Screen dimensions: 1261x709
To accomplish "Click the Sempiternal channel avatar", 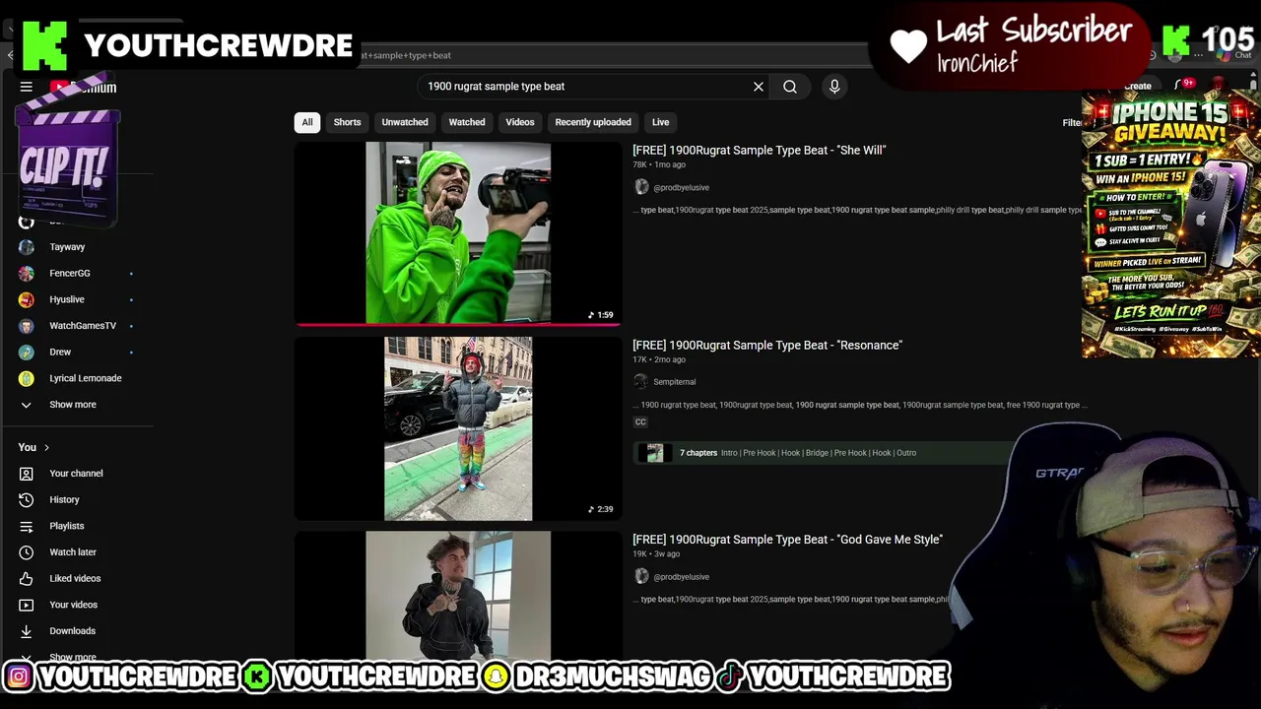I will [x=641, y=382].
